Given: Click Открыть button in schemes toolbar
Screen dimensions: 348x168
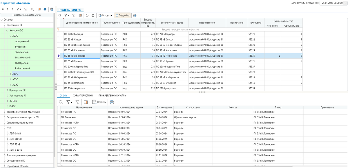Looking at the screenshot, I should (x=99, y=102).
